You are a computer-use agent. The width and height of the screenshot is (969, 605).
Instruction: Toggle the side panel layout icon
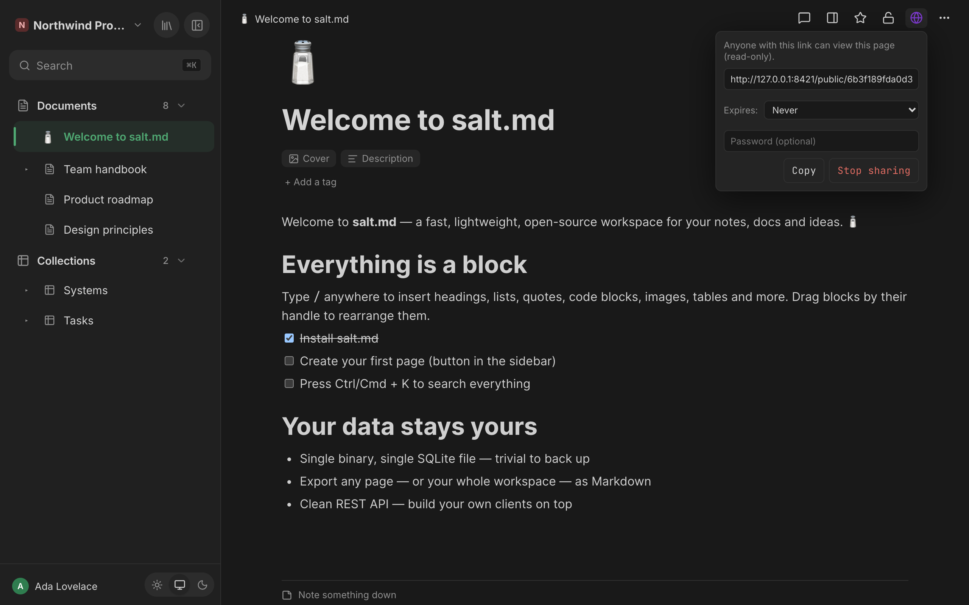832,18
